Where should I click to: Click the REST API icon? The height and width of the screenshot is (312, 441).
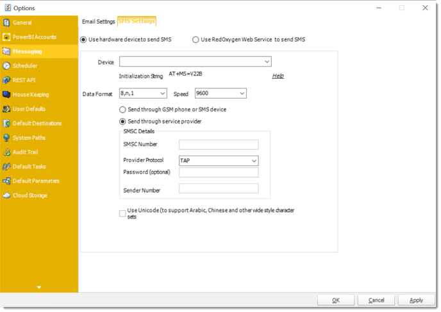6,80
